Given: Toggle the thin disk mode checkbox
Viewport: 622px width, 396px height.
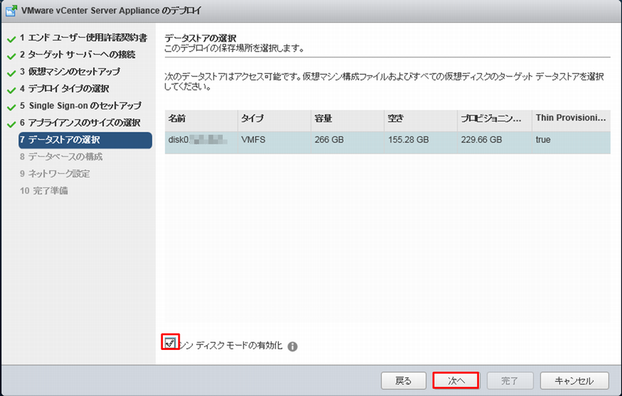Looking at the screenshot, I should click(170, 343).
